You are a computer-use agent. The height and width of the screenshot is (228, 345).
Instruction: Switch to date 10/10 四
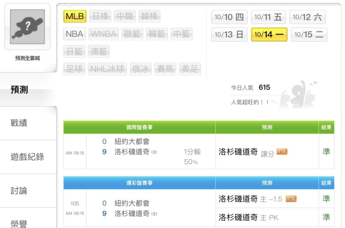point(229,17)
